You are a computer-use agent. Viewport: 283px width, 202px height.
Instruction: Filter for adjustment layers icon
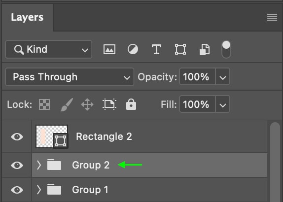click(x=133, y=49)
